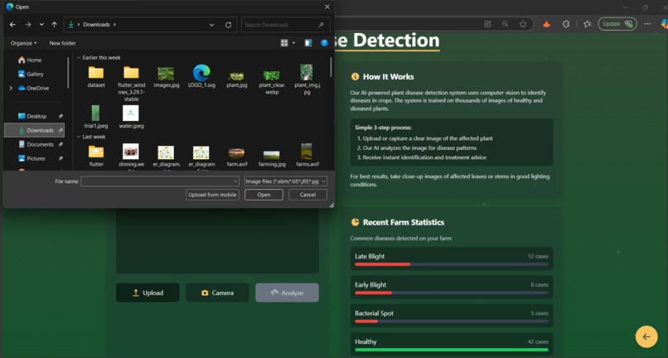This screenshot has width=668, height=358.
Task: Click the Upload from mobile button
Action: click(x=213, y=195)
